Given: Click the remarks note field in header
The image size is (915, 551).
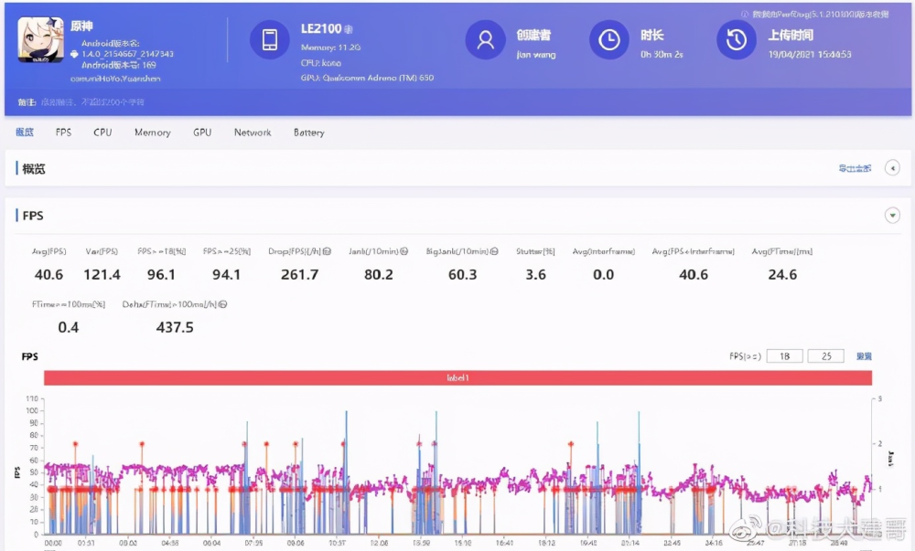Looking at the screenshot, I should click(92, 102).
